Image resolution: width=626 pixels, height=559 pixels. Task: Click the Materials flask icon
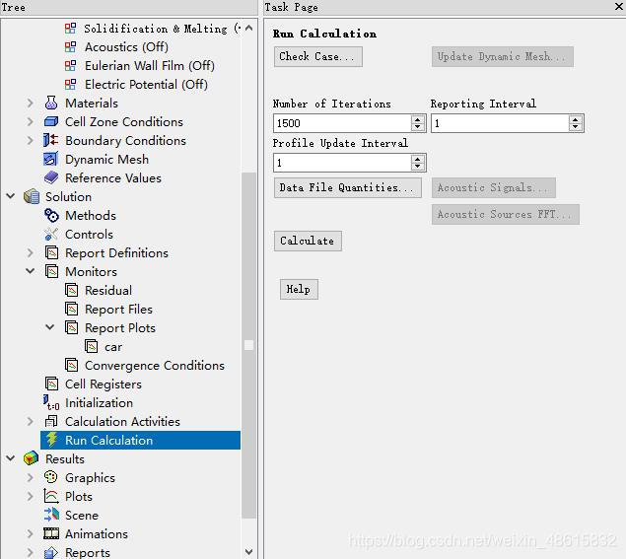point(51,104)
